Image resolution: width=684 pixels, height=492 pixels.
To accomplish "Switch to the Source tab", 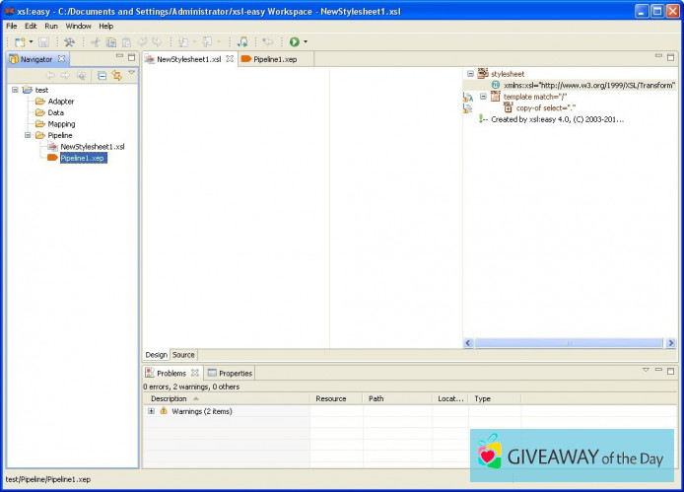I will point(183,355).
